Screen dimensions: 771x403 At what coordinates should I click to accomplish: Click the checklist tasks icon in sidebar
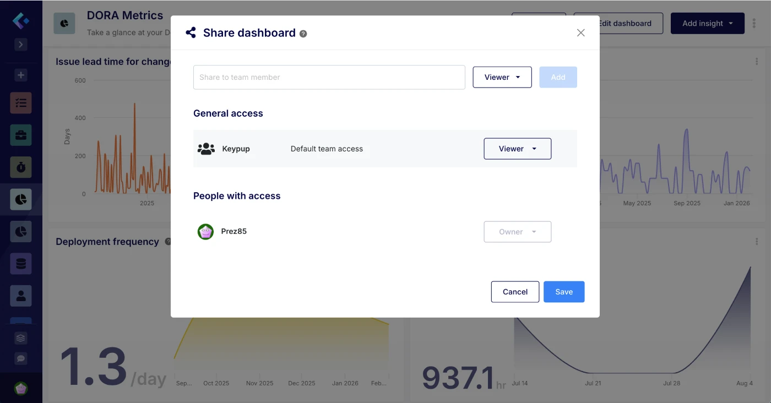(x=21, y=103)
